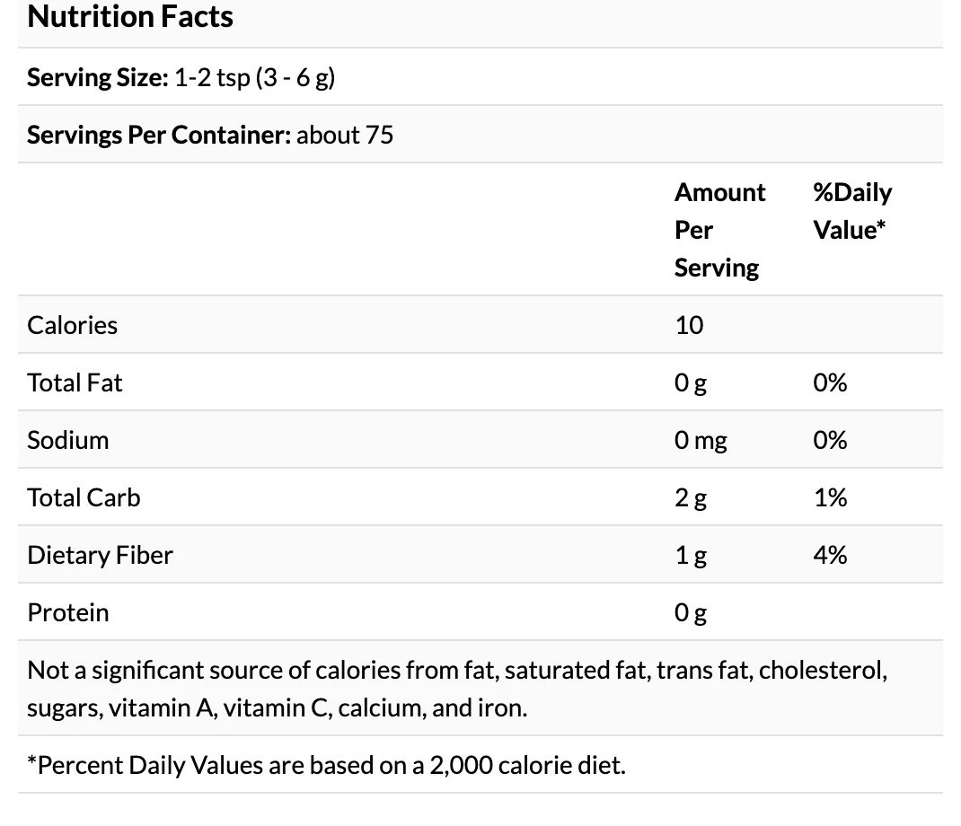The image size is (961, 826).
Task: Click the Sodium row label
Action: point(68,440)
